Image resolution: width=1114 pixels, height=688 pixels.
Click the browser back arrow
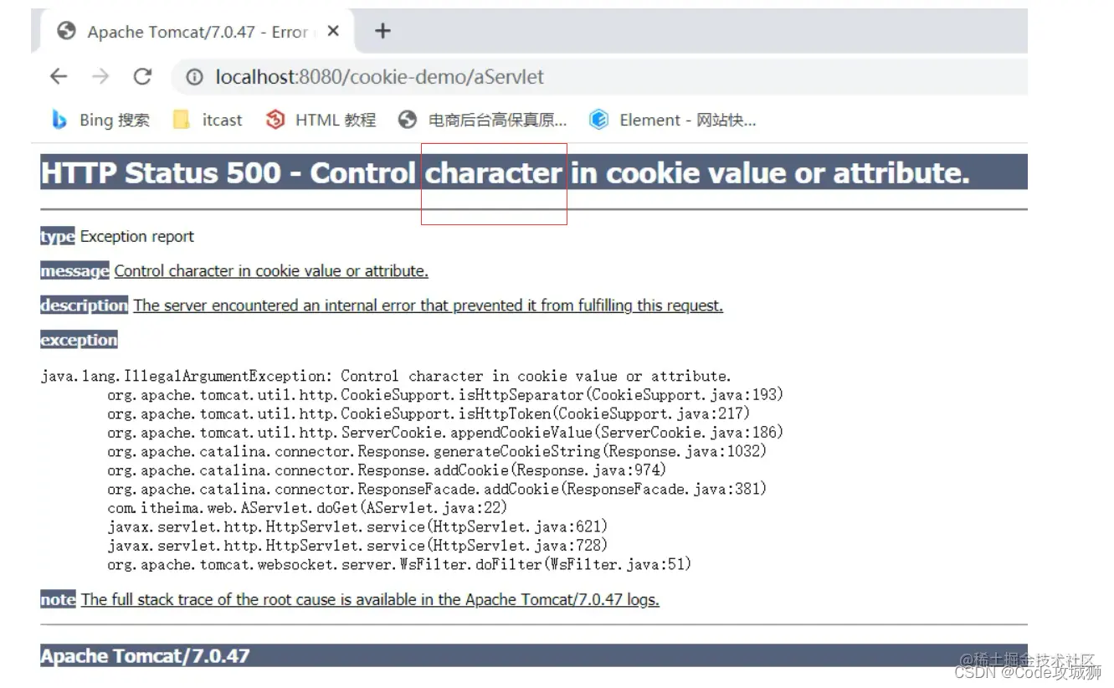[58, 77]
